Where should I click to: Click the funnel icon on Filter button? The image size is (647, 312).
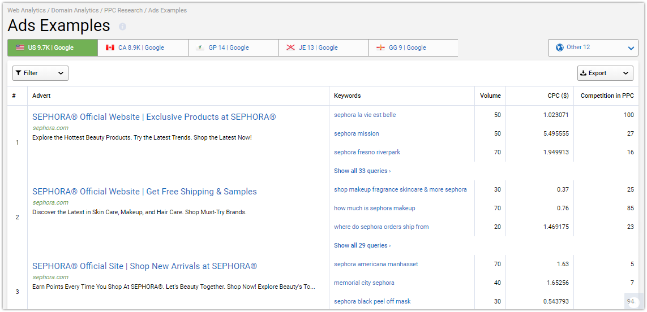pos(19,73)
